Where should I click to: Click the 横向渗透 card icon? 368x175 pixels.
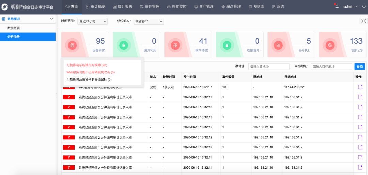click(175, 45)
